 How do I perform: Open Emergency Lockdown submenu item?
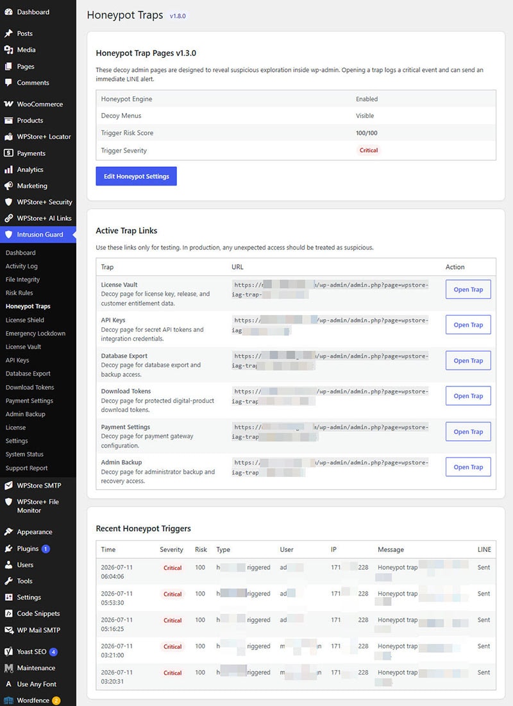(x=35, y=333)
